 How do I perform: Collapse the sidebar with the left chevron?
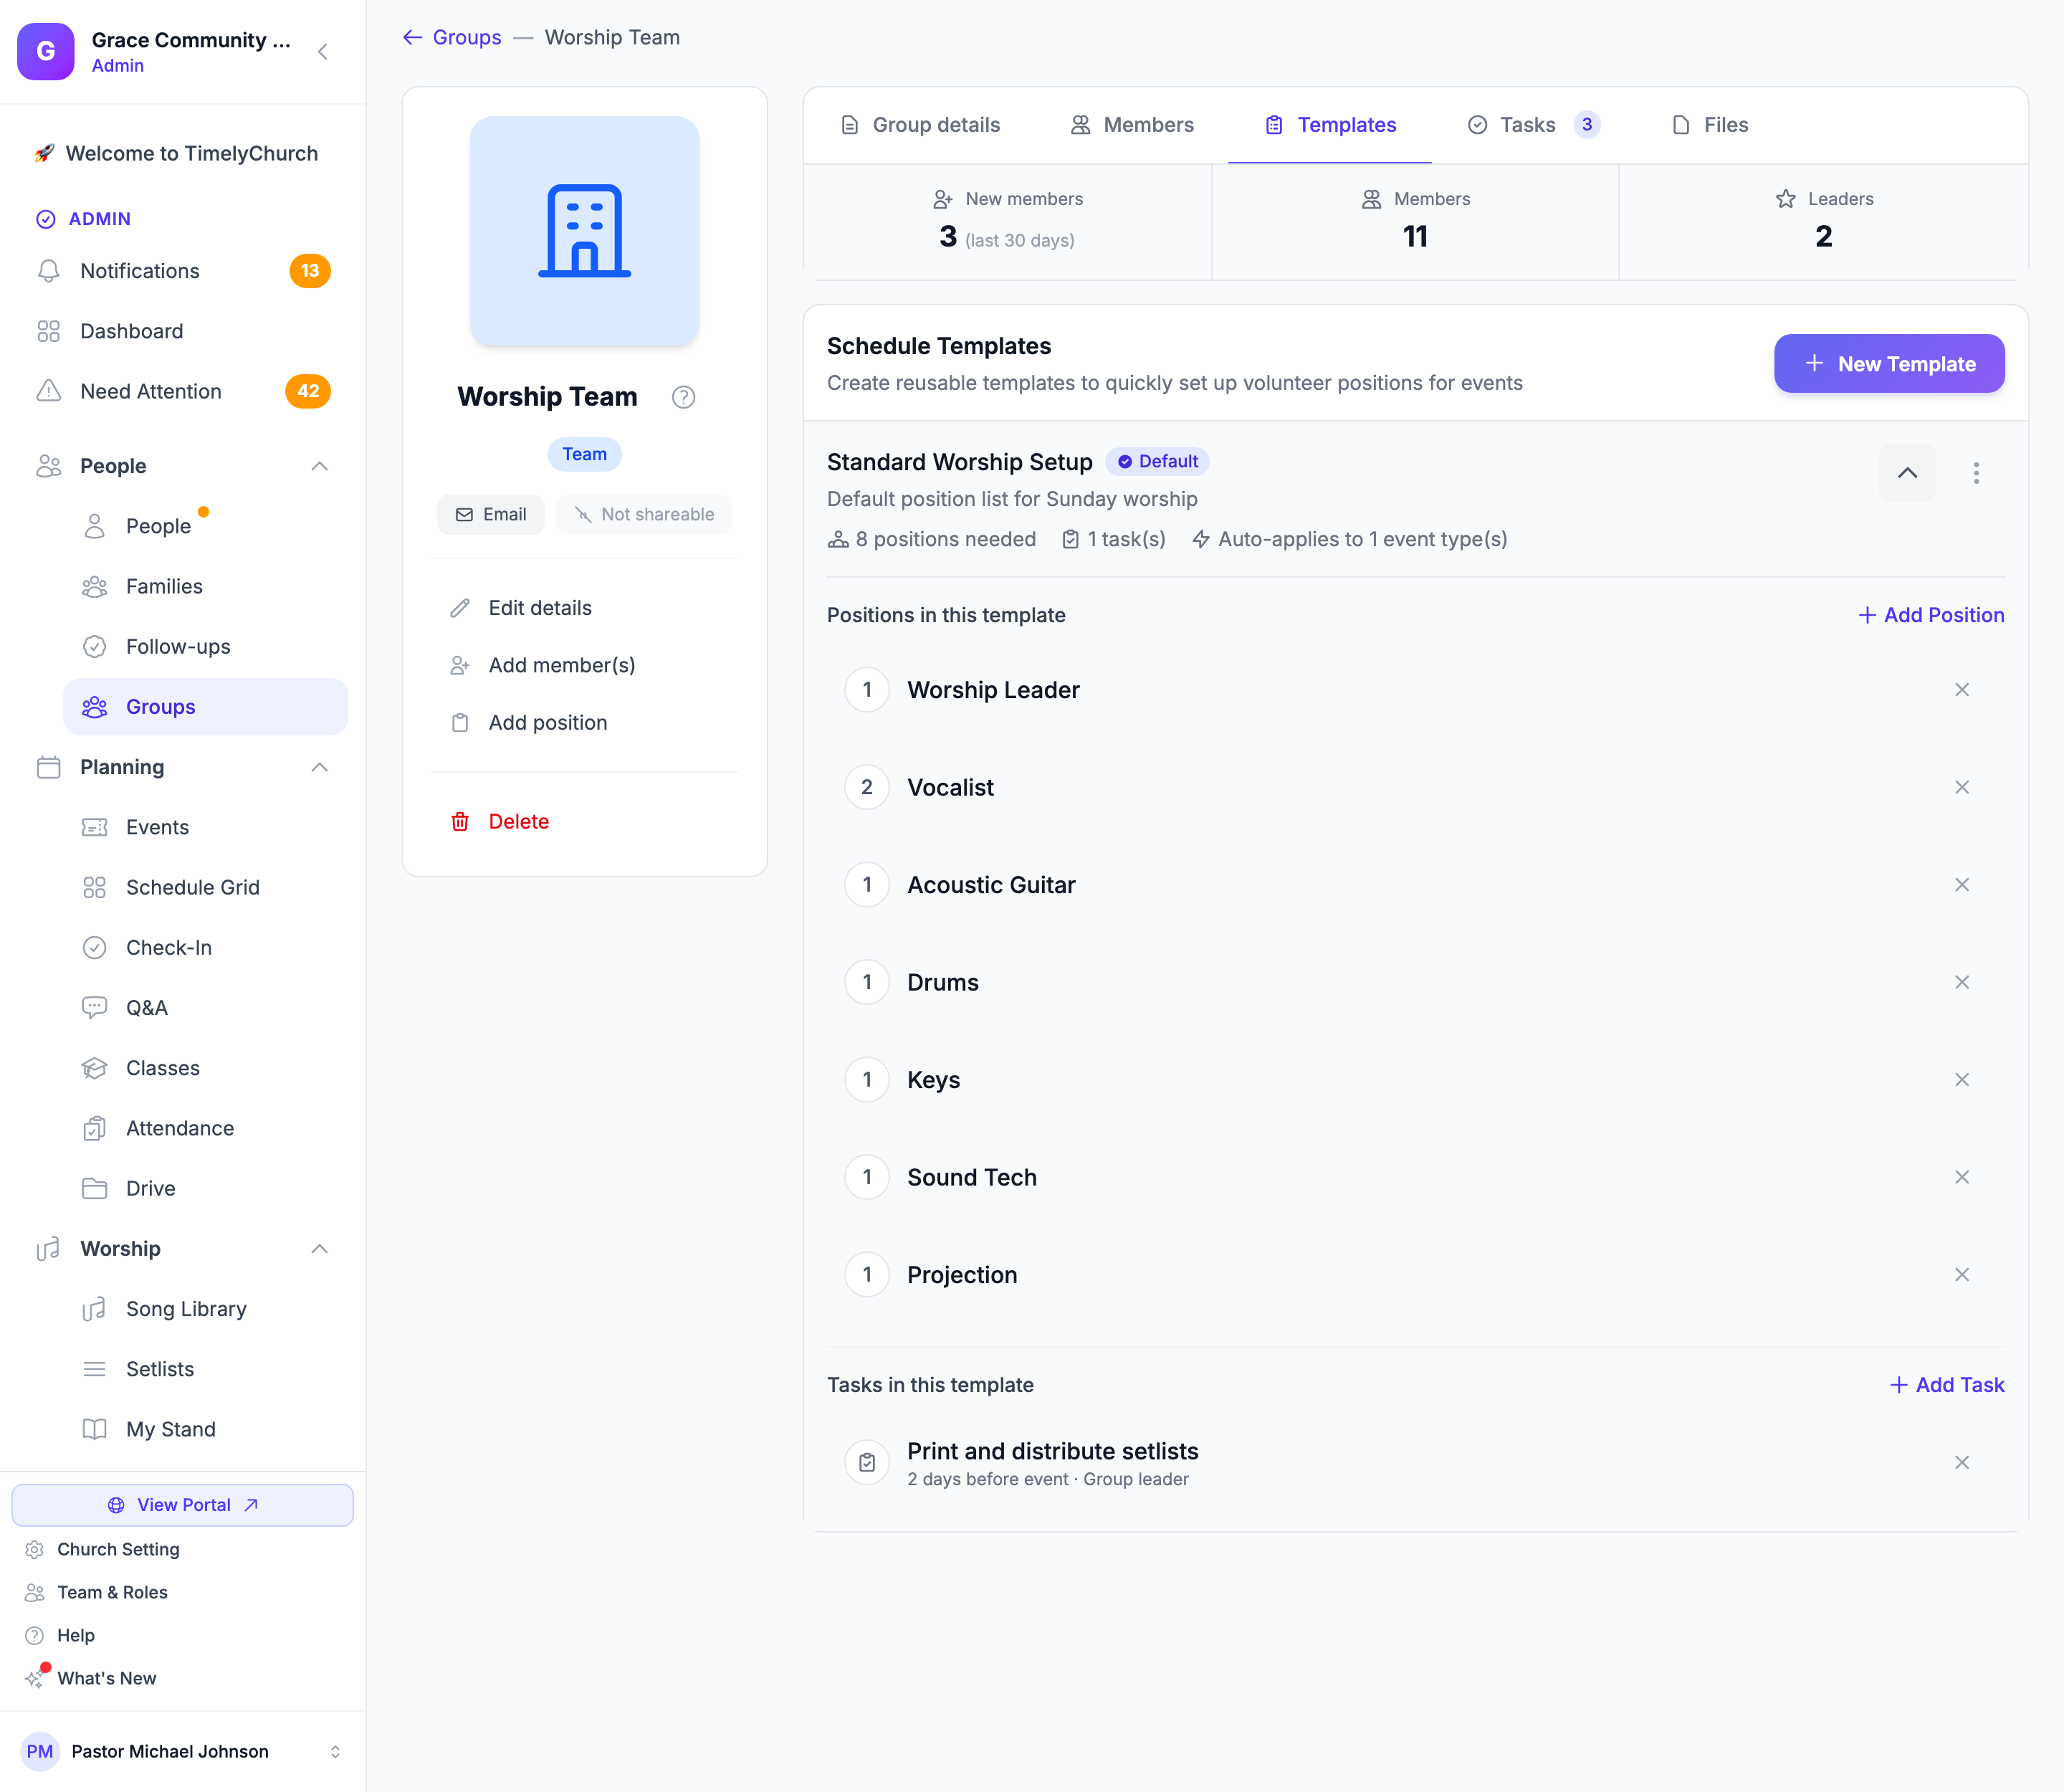pos(322,52)
